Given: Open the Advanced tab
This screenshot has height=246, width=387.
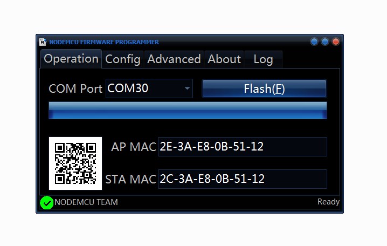Looking at the screenshot, I should click(174, 59).
